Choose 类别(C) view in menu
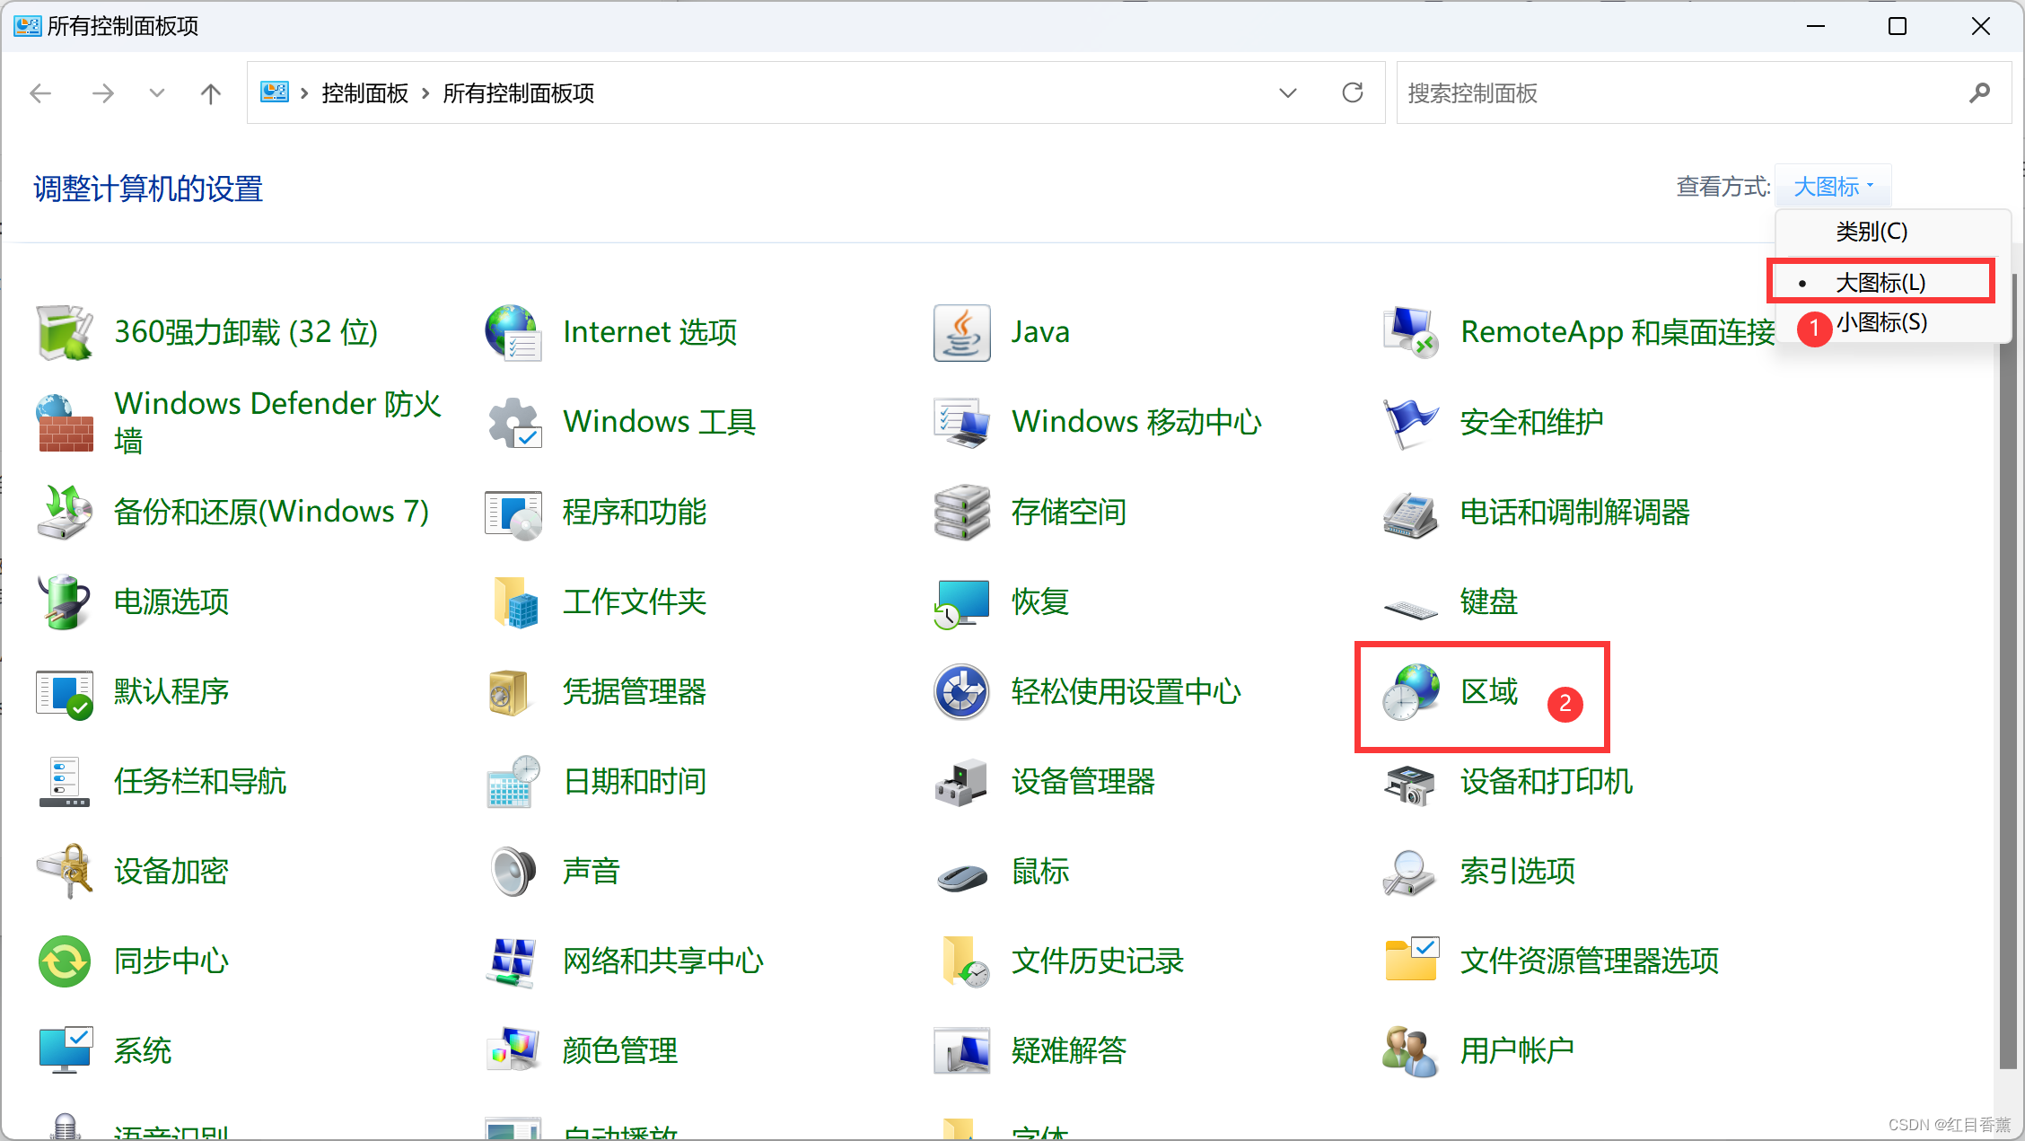The height and width of the screenshot is (1141, 2025). [1872, 232]
